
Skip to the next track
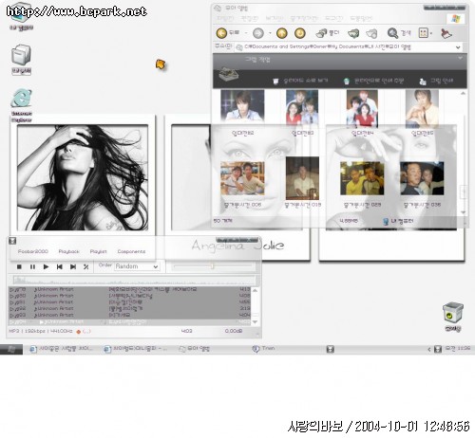[73, 266]
